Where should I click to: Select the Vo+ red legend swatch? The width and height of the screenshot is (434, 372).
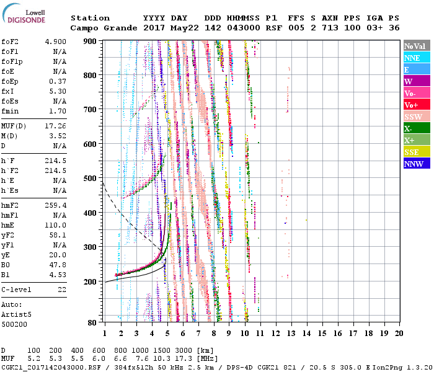coord(417,105)
